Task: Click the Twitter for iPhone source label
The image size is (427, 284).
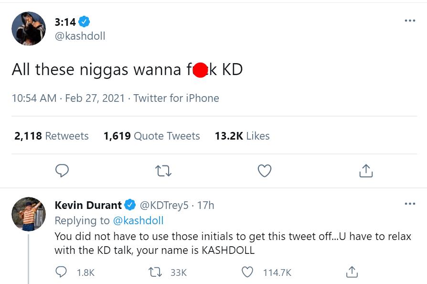Action: 176,98
